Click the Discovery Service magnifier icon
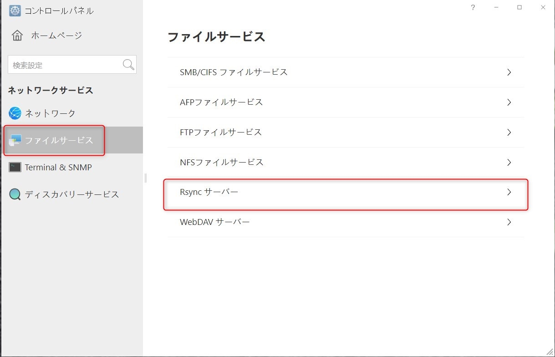Image resolution: width=555 pixels, height=357 pixels. 15,194
